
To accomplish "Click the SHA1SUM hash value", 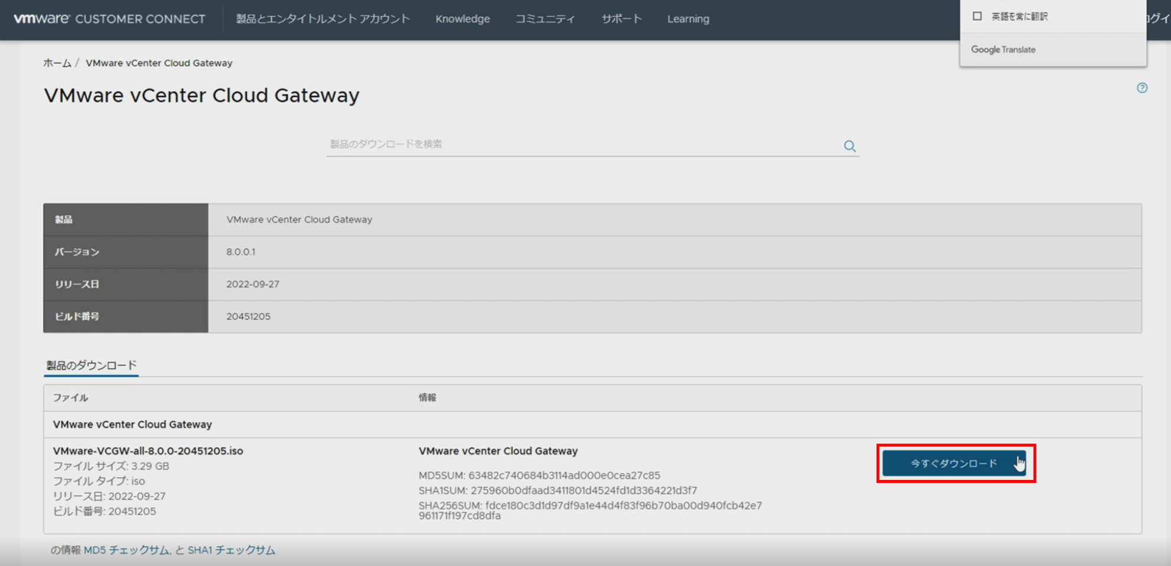I will [584, 491].
